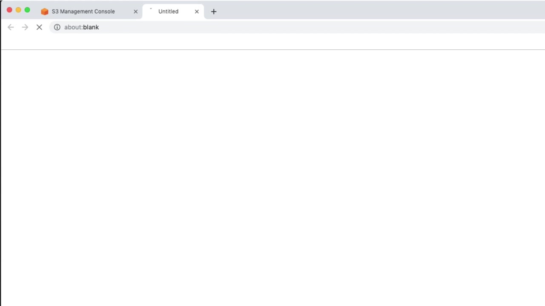Image resolution: width=545 pixels, height=306 pixels.
Task: Minimize the window with yellow button
Action: (18, 10)
